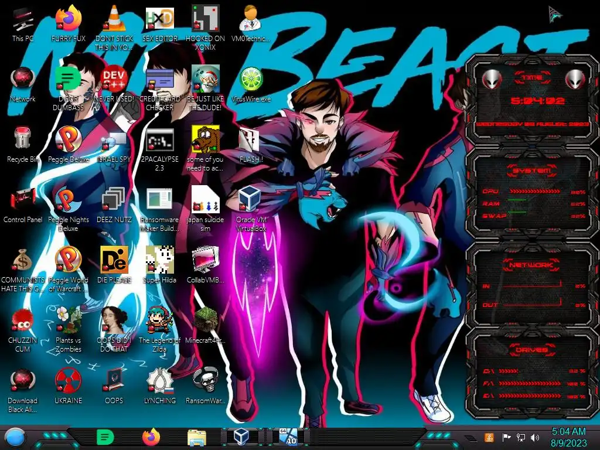The width and height of the screenshot is (600, 450).
Task: Open the CREDIT CARD CHECKER shortcut
Action: (x=159, y=89)
